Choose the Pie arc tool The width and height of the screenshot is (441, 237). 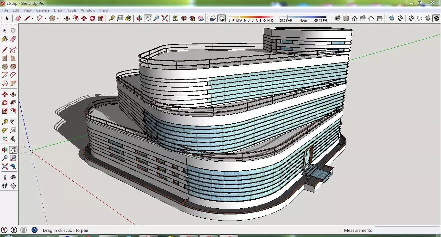tap(13, 83)
